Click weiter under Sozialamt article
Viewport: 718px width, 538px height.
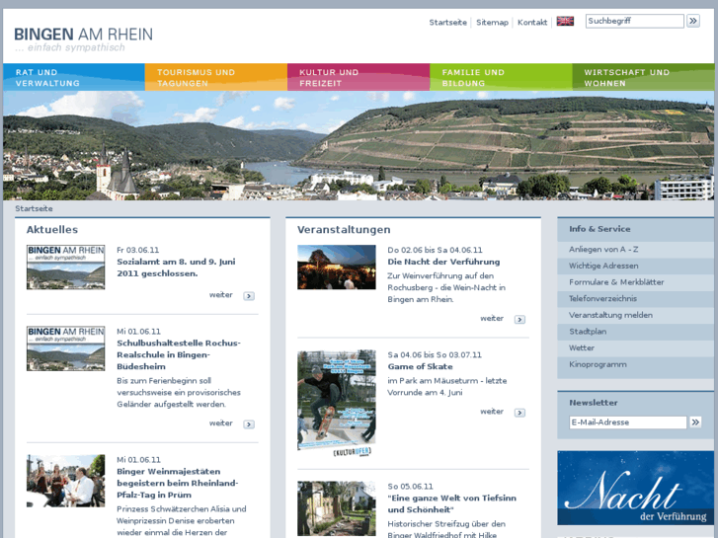pyautogui.click(x=220, y=295)
